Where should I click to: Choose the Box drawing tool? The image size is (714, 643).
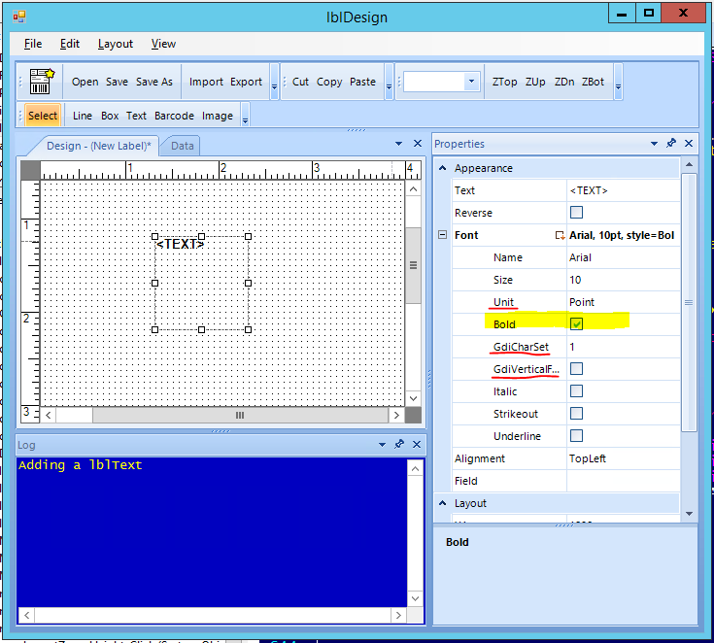pyautogui.click(x=110, y=116)
